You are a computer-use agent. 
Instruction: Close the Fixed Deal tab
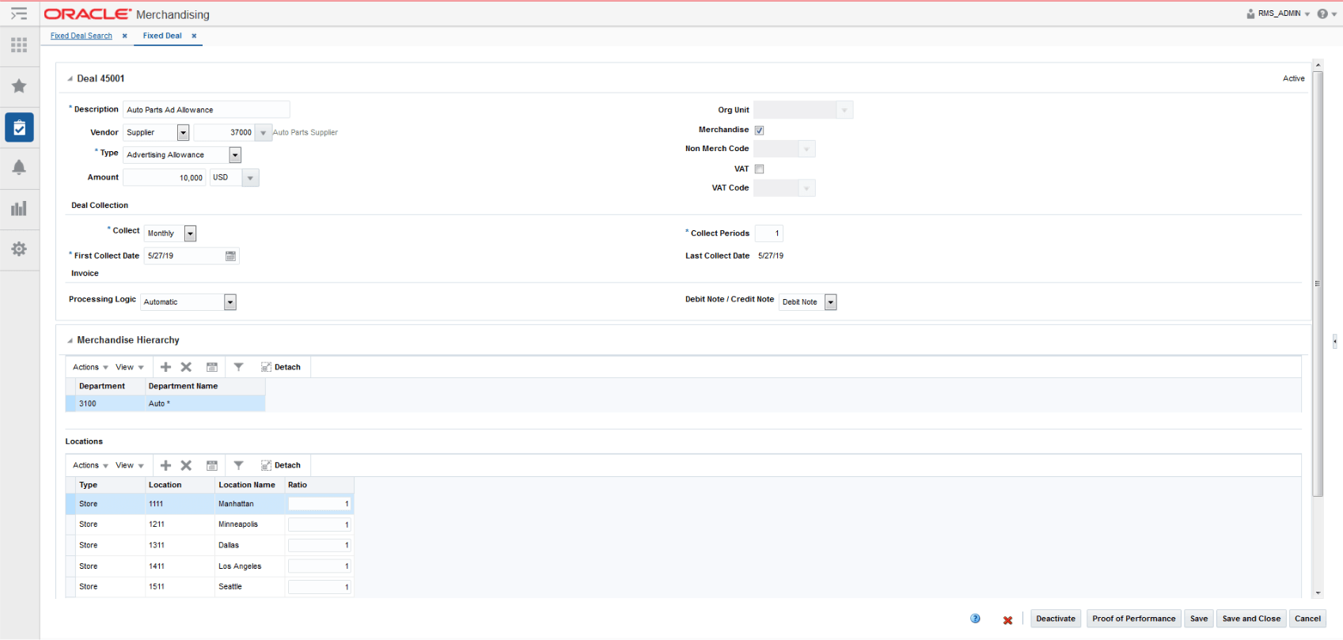(194, 36)
